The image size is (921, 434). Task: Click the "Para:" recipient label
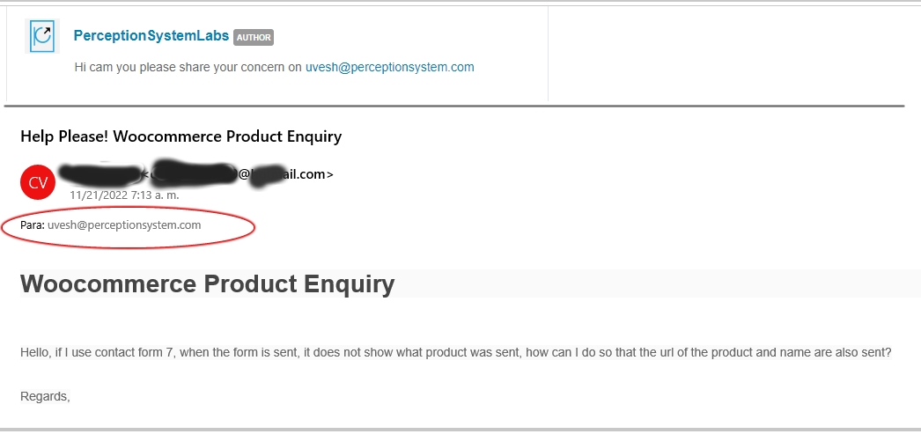33,225
